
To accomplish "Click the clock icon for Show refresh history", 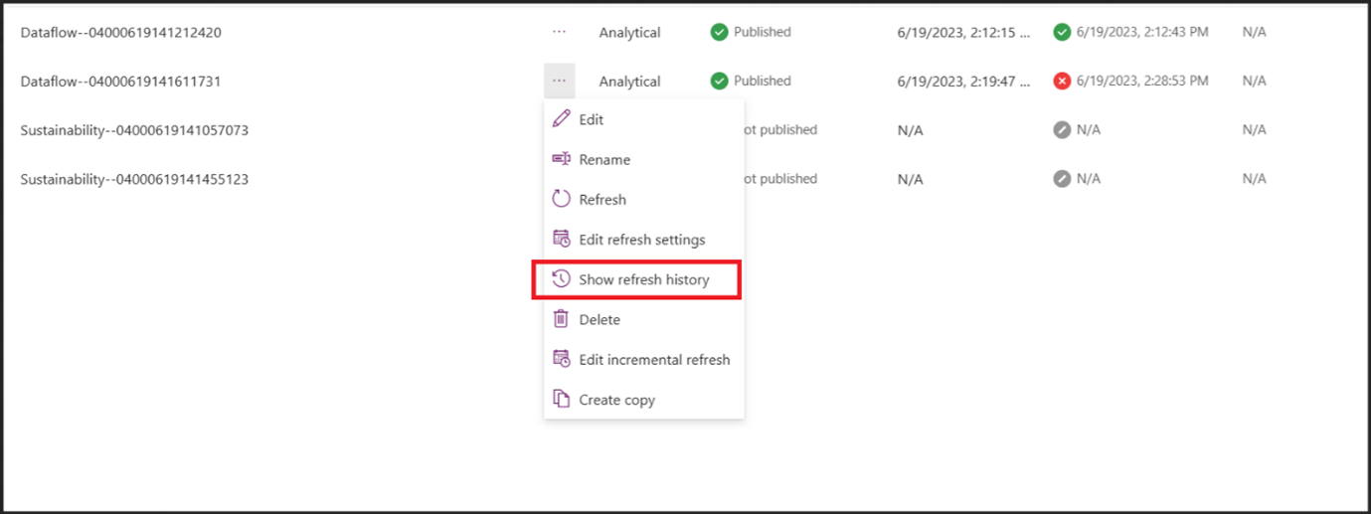I will (x=561, y=279).
